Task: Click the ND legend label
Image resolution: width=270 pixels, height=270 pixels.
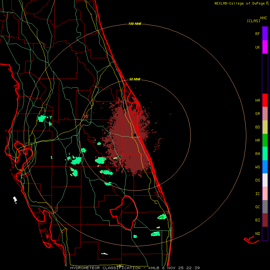Action: click(257, 234)
